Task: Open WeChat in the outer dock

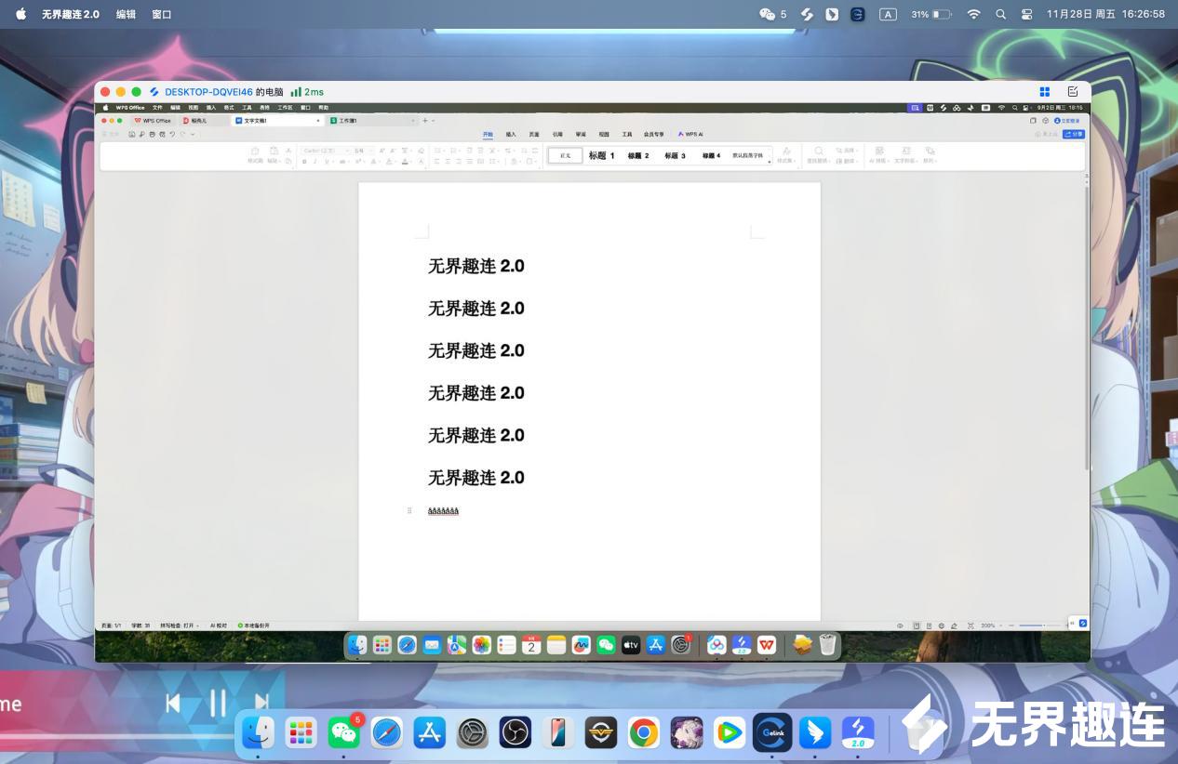Action: coord(344,732)
